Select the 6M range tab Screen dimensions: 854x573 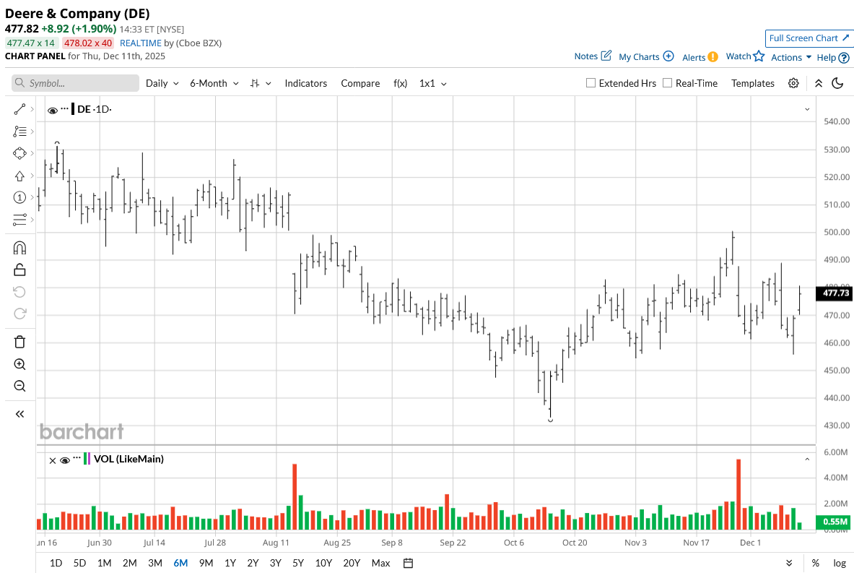180,563
